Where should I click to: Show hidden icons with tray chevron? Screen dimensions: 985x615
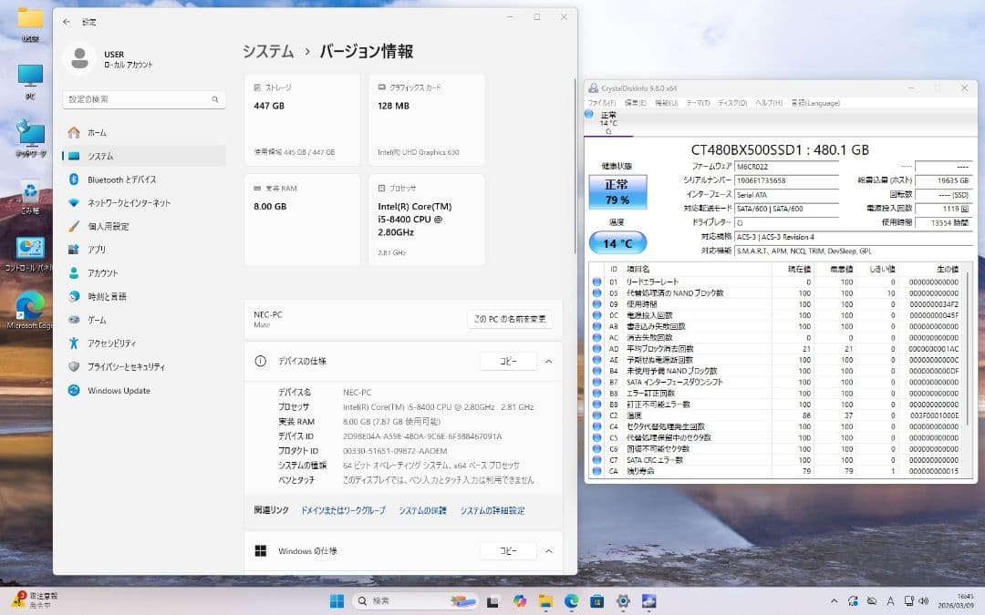pos(834,600)
